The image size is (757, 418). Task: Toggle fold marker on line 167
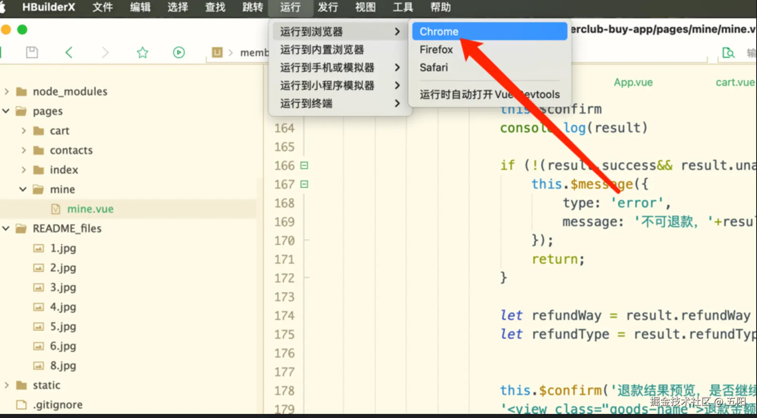tap(304, 184)
